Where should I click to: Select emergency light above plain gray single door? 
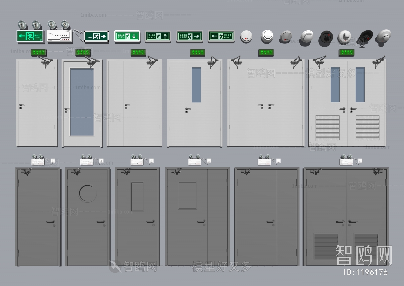coord(43,160)
